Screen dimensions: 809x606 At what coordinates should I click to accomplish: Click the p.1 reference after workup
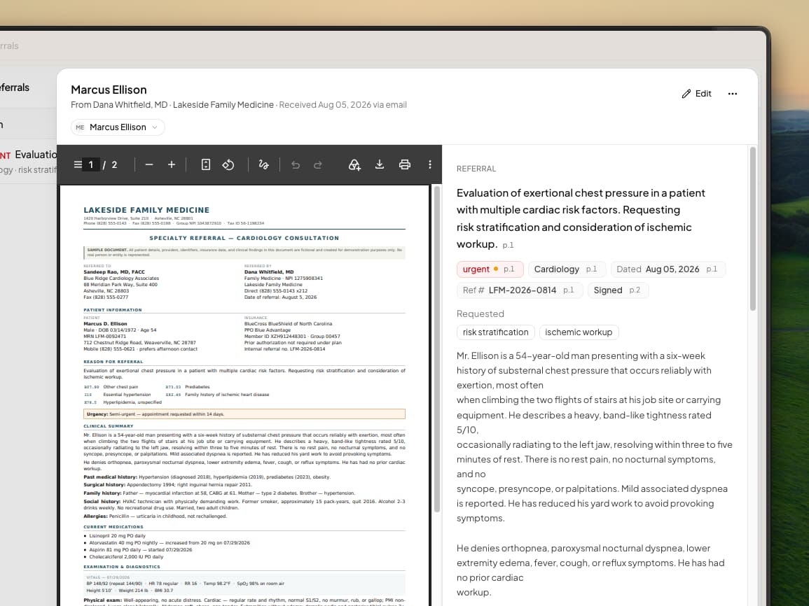click(509, 246)
